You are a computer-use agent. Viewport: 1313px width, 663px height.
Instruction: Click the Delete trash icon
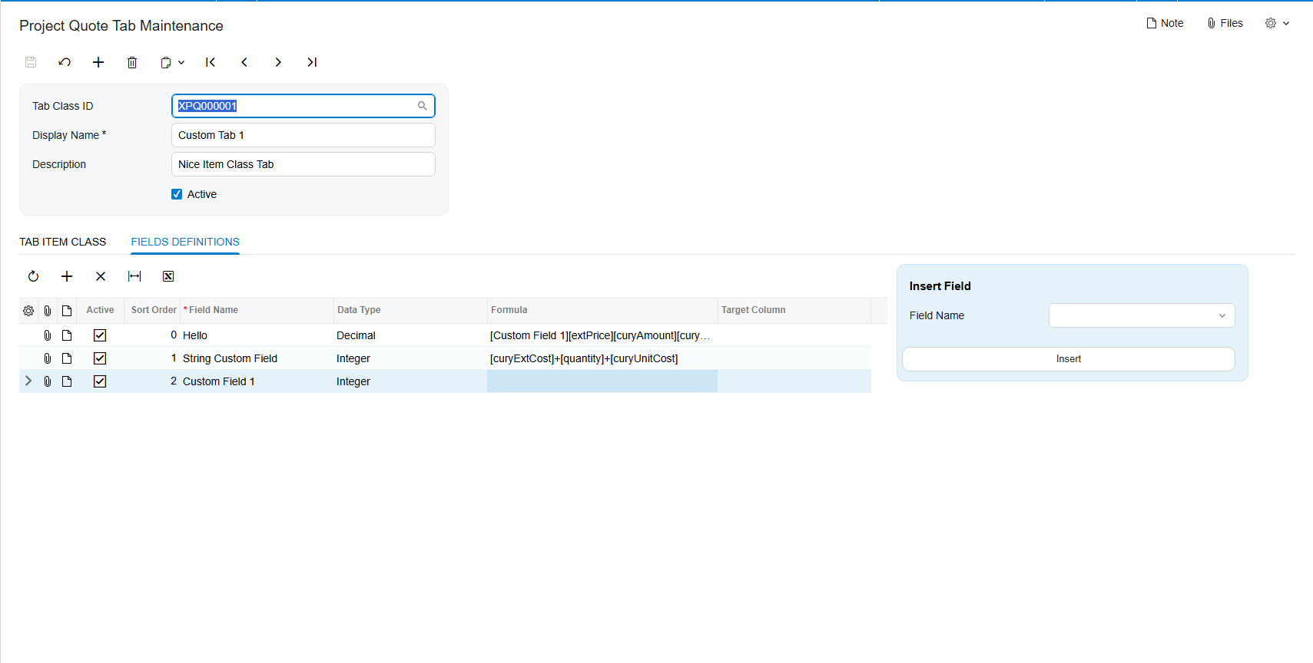coord(132,62)
